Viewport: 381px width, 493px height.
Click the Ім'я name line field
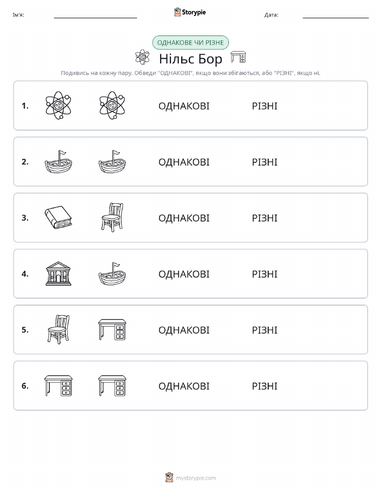coord(95,15)
